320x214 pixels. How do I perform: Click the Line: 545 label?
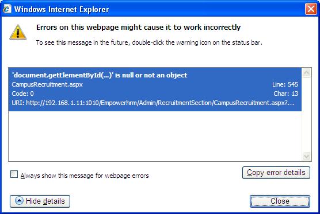[x=285, y=84]
